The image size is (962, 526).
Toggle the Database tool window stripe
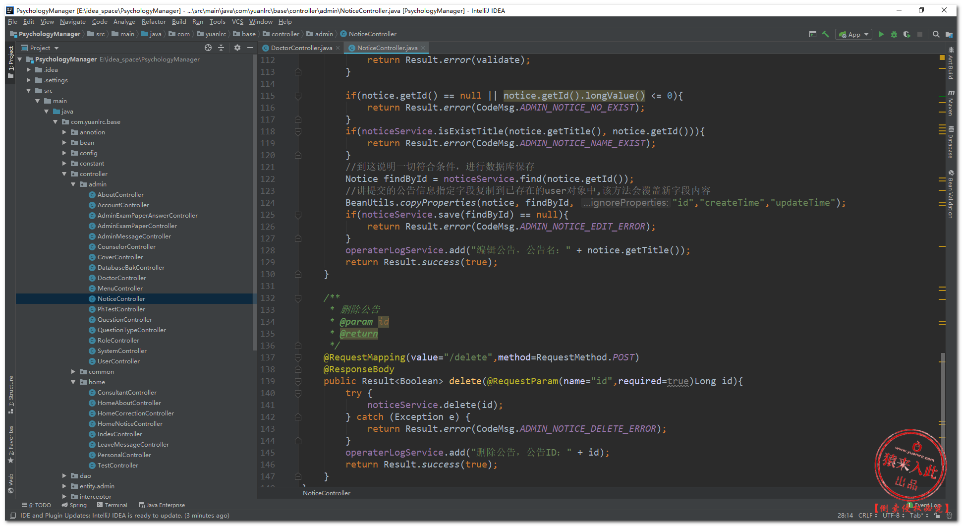coord(951,143)
